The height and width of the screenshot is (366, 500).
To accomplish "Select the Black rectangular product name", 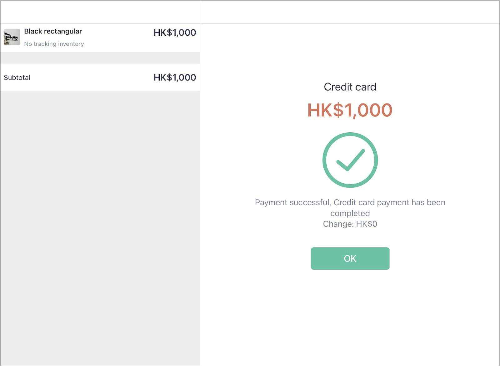I will coord(53,31).
